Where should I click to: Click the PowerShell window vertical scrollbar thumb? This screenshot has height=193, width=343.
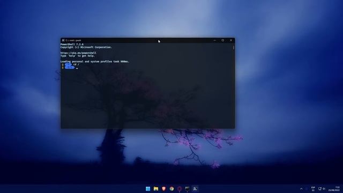(234, 47)
